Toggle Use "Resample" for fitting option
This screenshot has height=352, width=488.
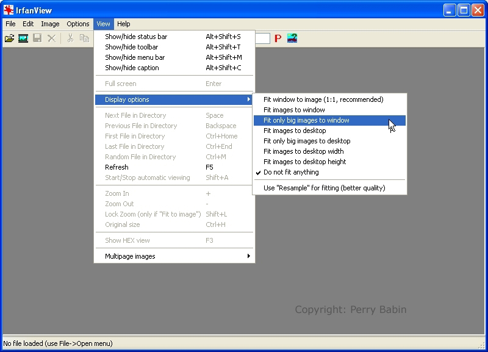329,188
